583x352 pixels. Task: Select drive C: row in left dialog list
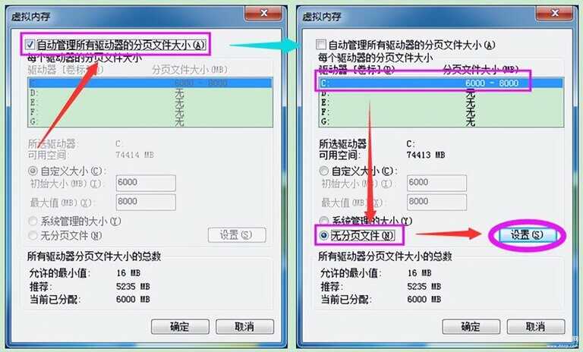[150, 83]
